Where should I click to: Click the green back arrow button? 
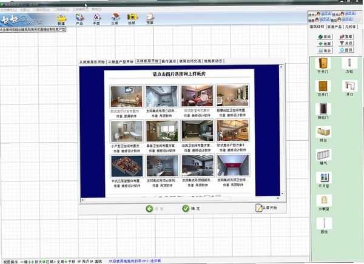click(149, 209)
